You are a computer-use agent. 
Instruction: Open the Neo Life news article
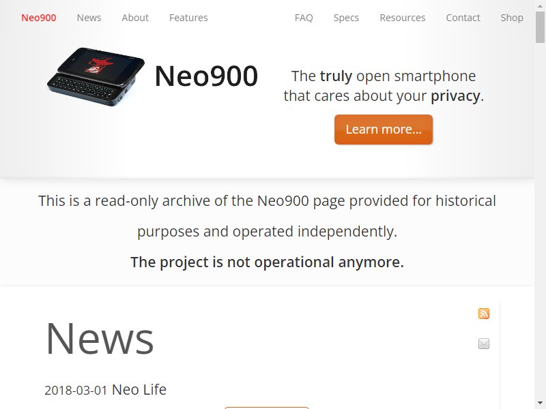click(x=139, y=389)
